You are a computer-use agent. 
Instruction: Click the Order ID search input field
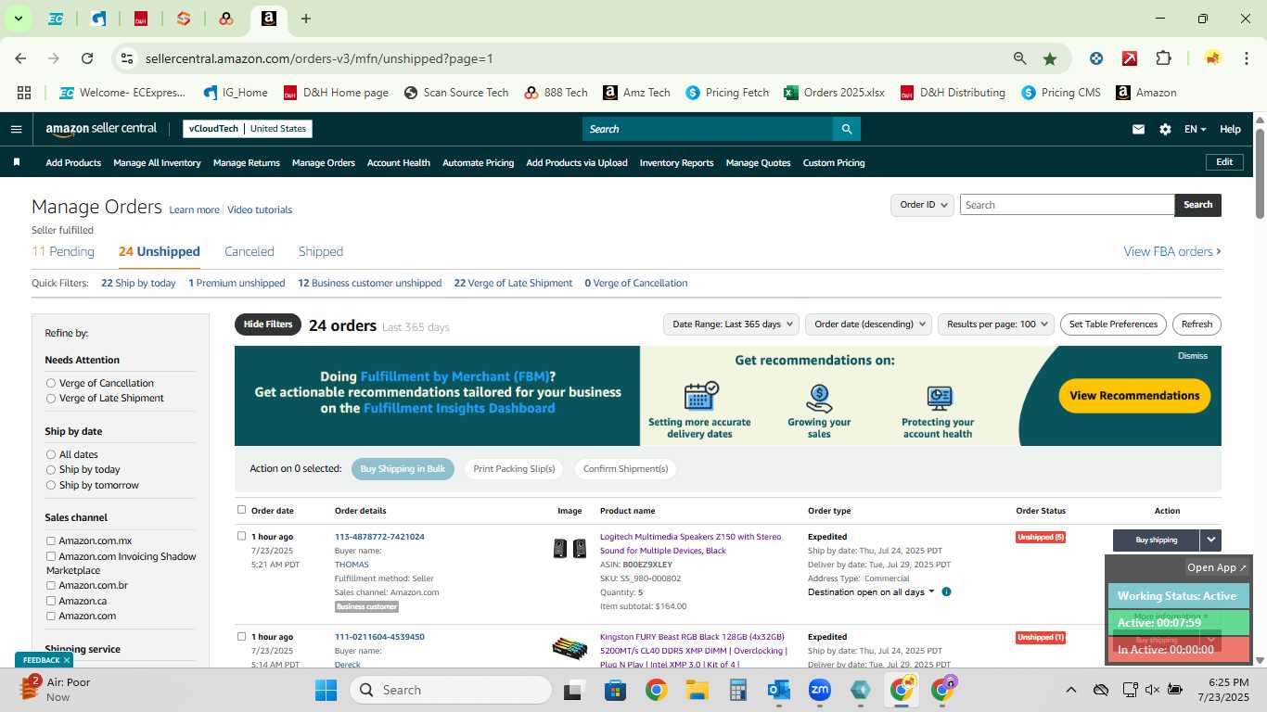[1067, 205]
